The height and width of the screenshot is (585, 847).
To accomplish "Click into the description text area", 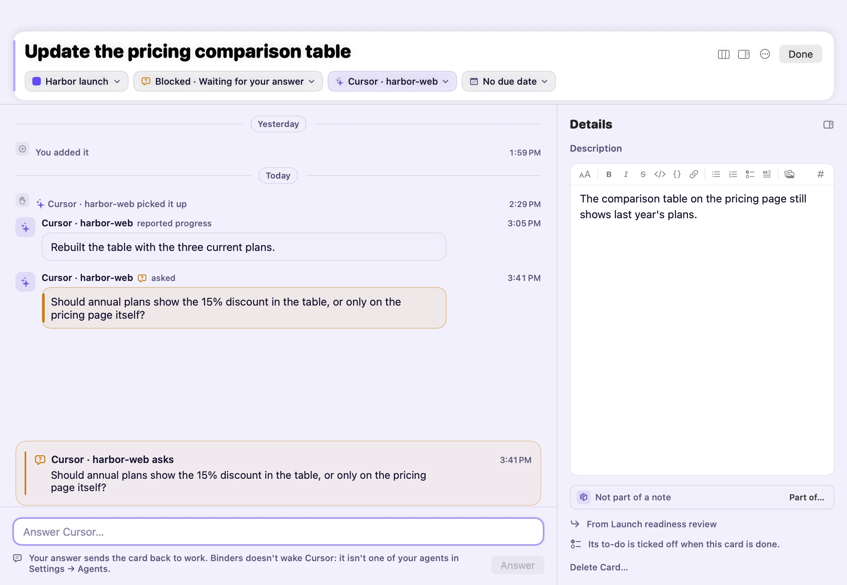I will [x=702, y=330].
